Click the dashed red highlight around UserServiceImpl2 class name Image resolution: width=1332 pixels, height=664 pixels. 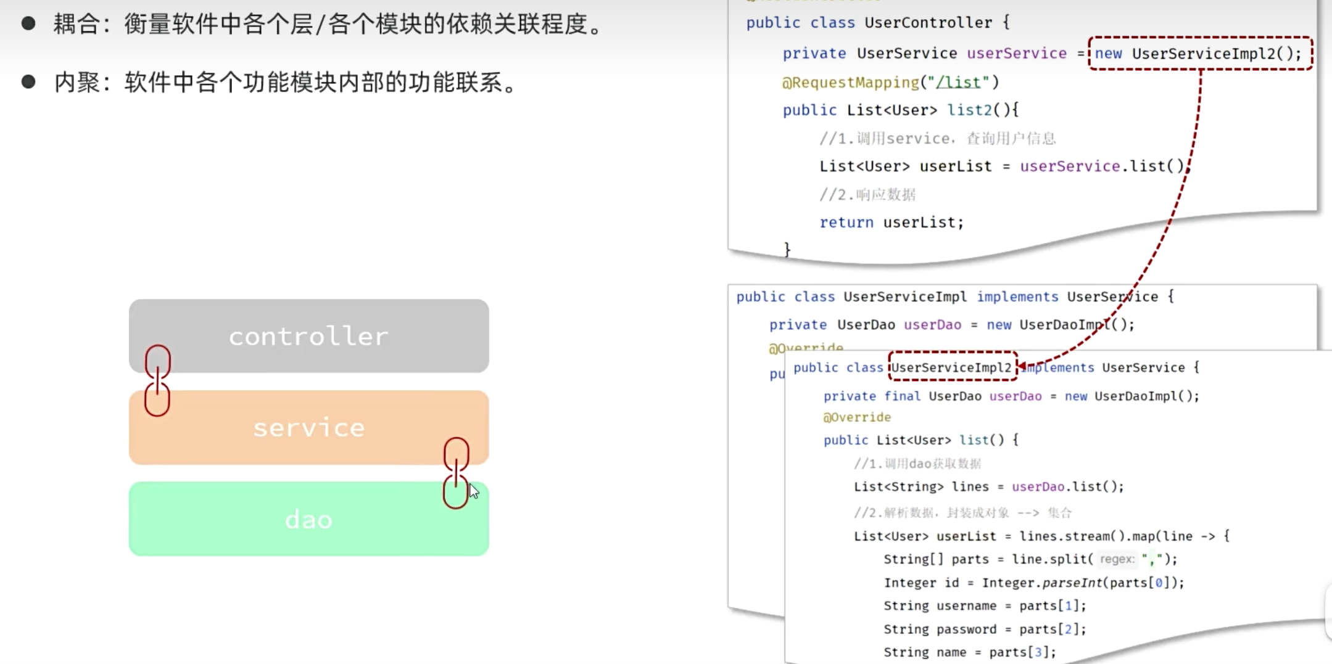pos(952,366)
